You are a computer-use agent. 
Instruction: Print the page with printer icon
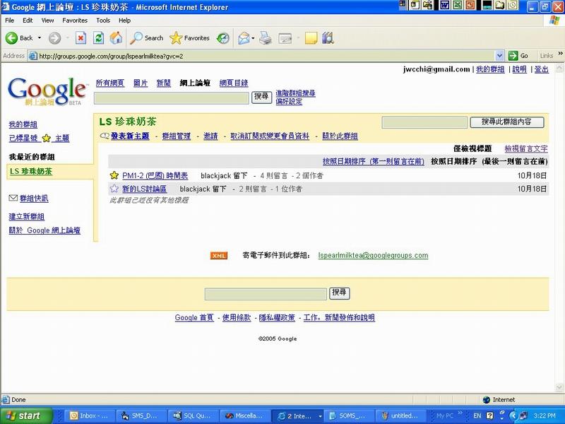[266, 38]
